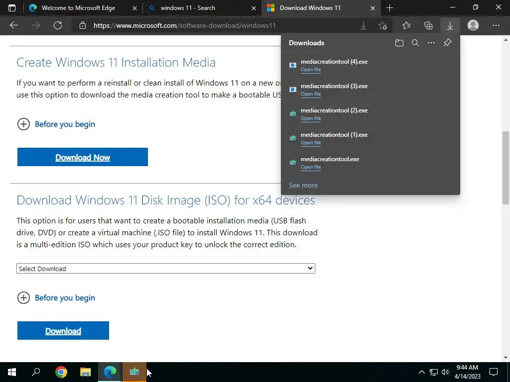Show hidden system tray icons
The image size is (510, 382).
pyautogui.click(x=421, y=372)
